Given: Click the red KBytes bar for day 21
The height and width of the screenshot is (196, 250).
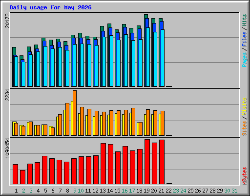Looking at the screenshot, I should (162, 162).
